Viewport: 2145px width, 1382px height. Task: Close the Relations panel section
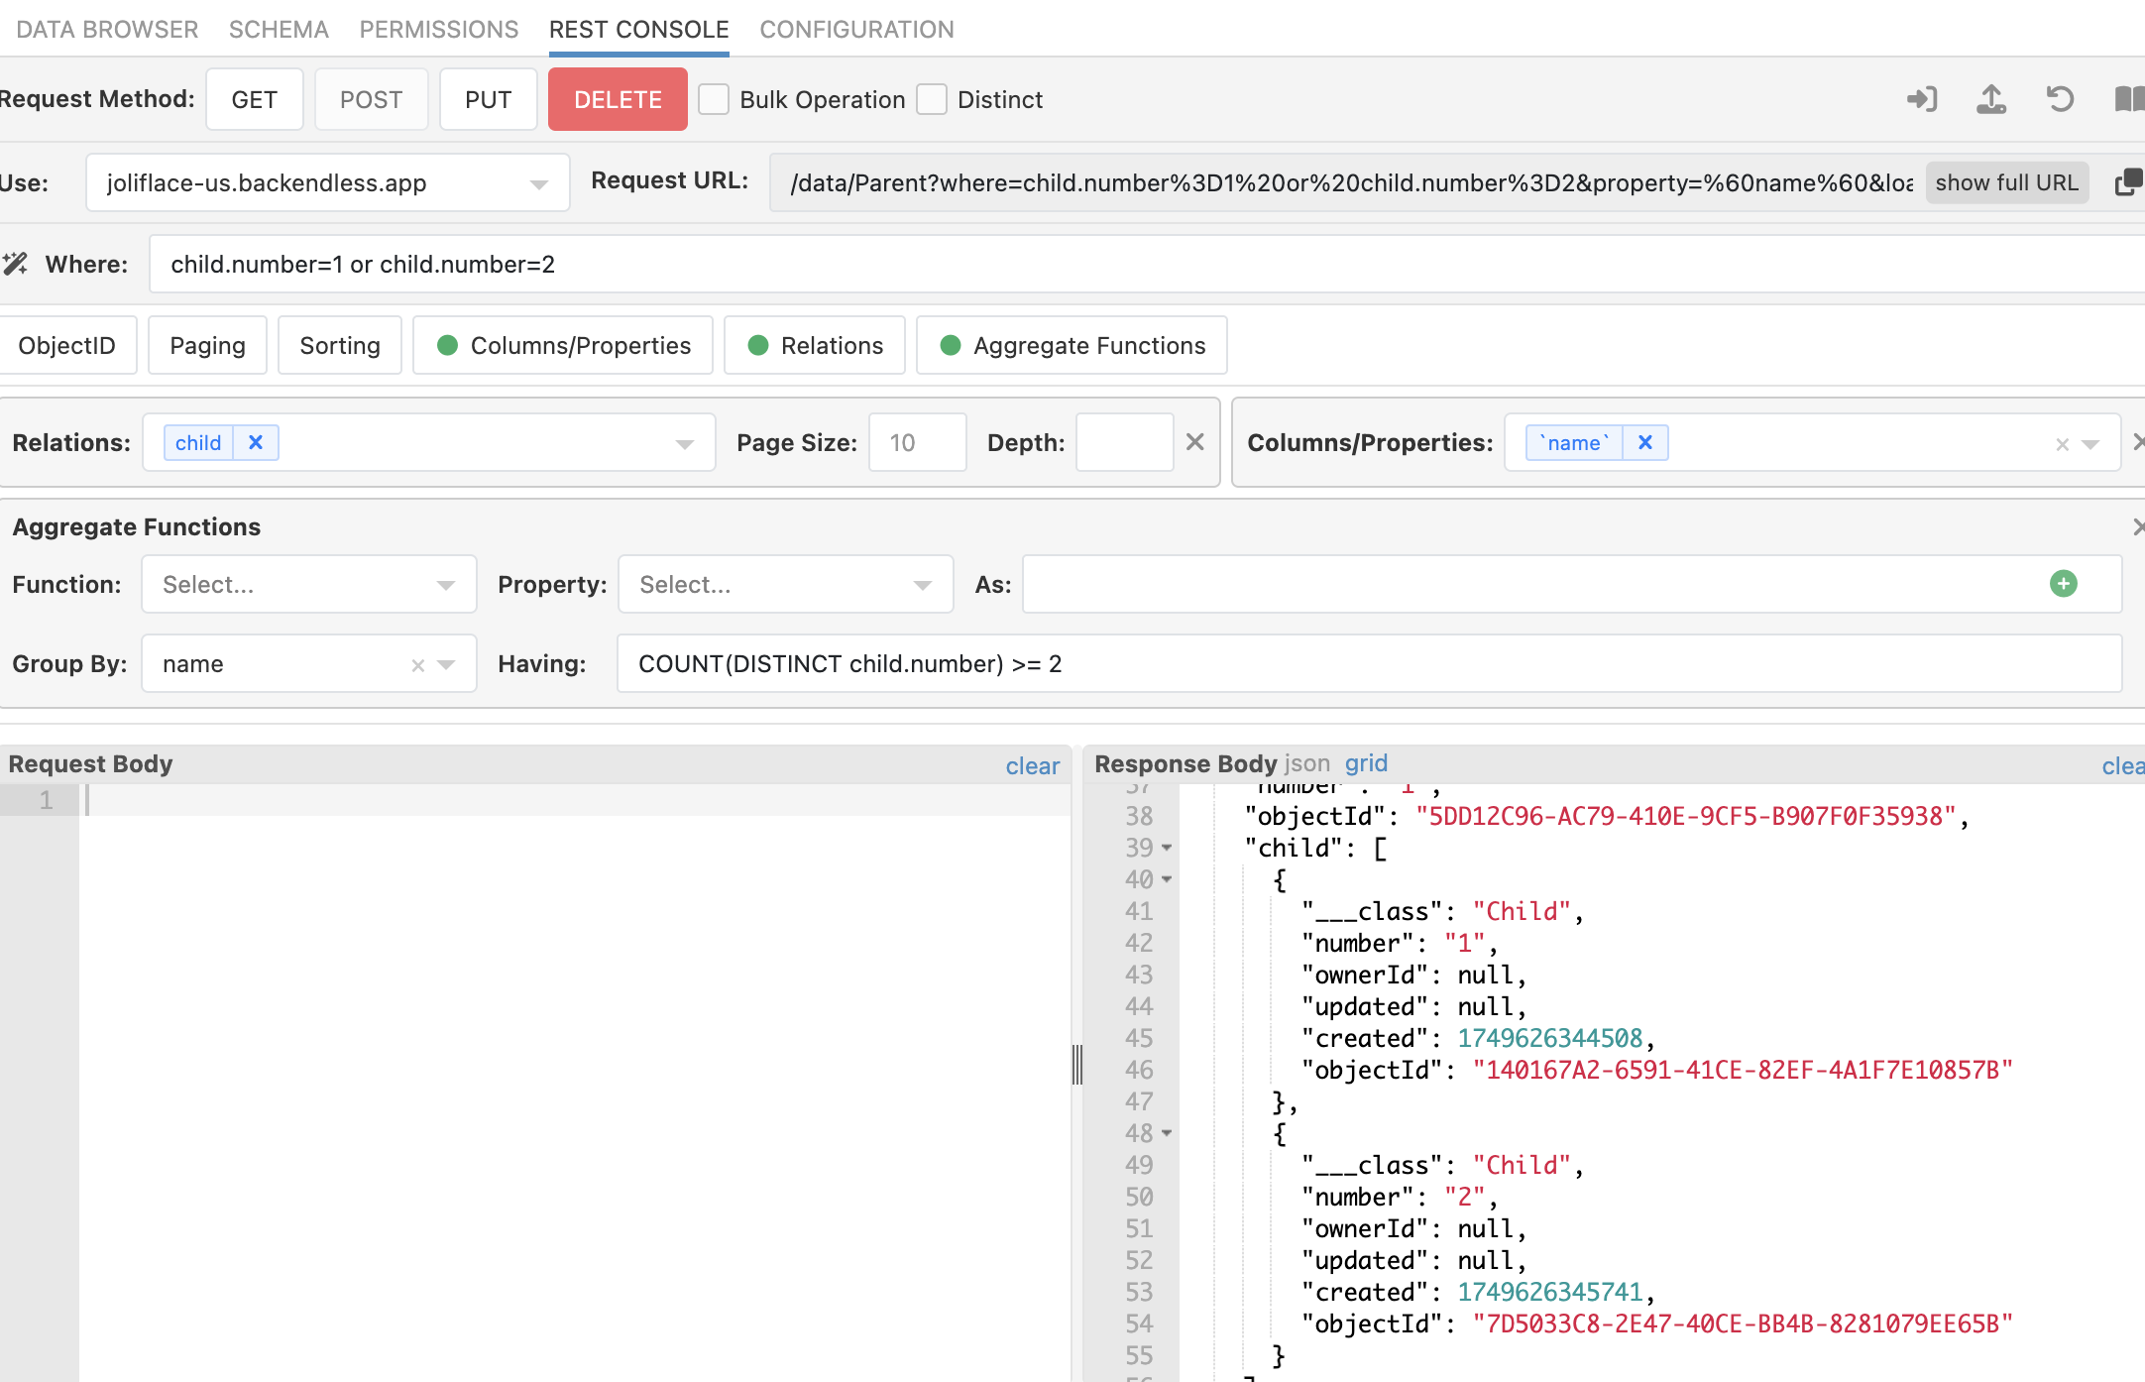click(x=1195, y=442)
